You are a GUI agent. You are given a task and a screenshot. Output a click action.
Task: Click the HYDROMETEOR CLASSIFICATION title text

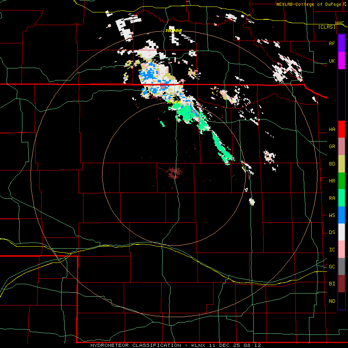pos(136,345)
